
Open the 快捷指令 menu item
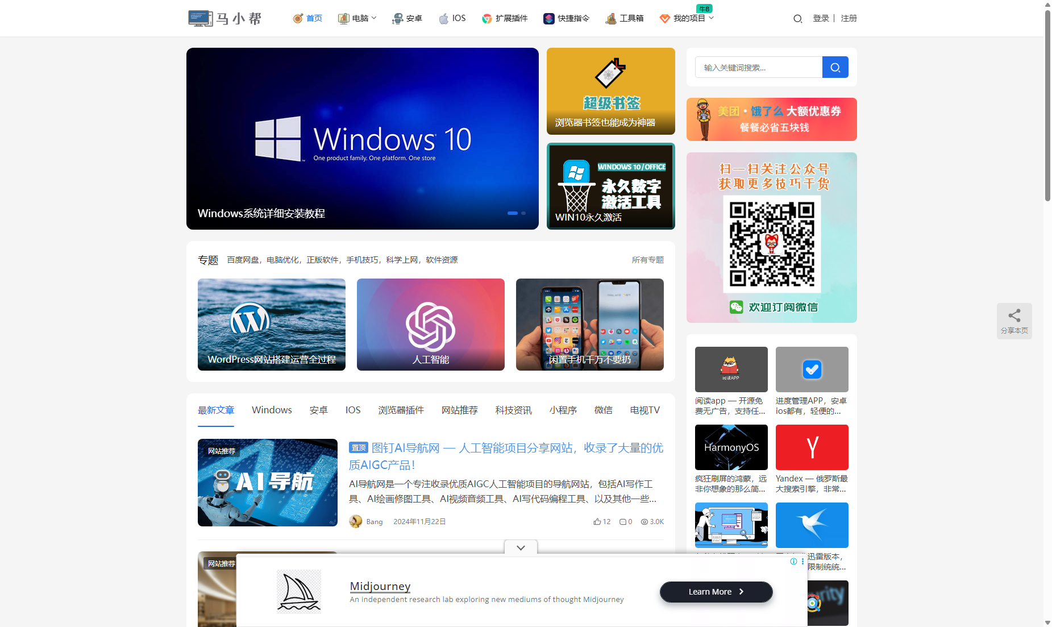(x=566, y=18)
